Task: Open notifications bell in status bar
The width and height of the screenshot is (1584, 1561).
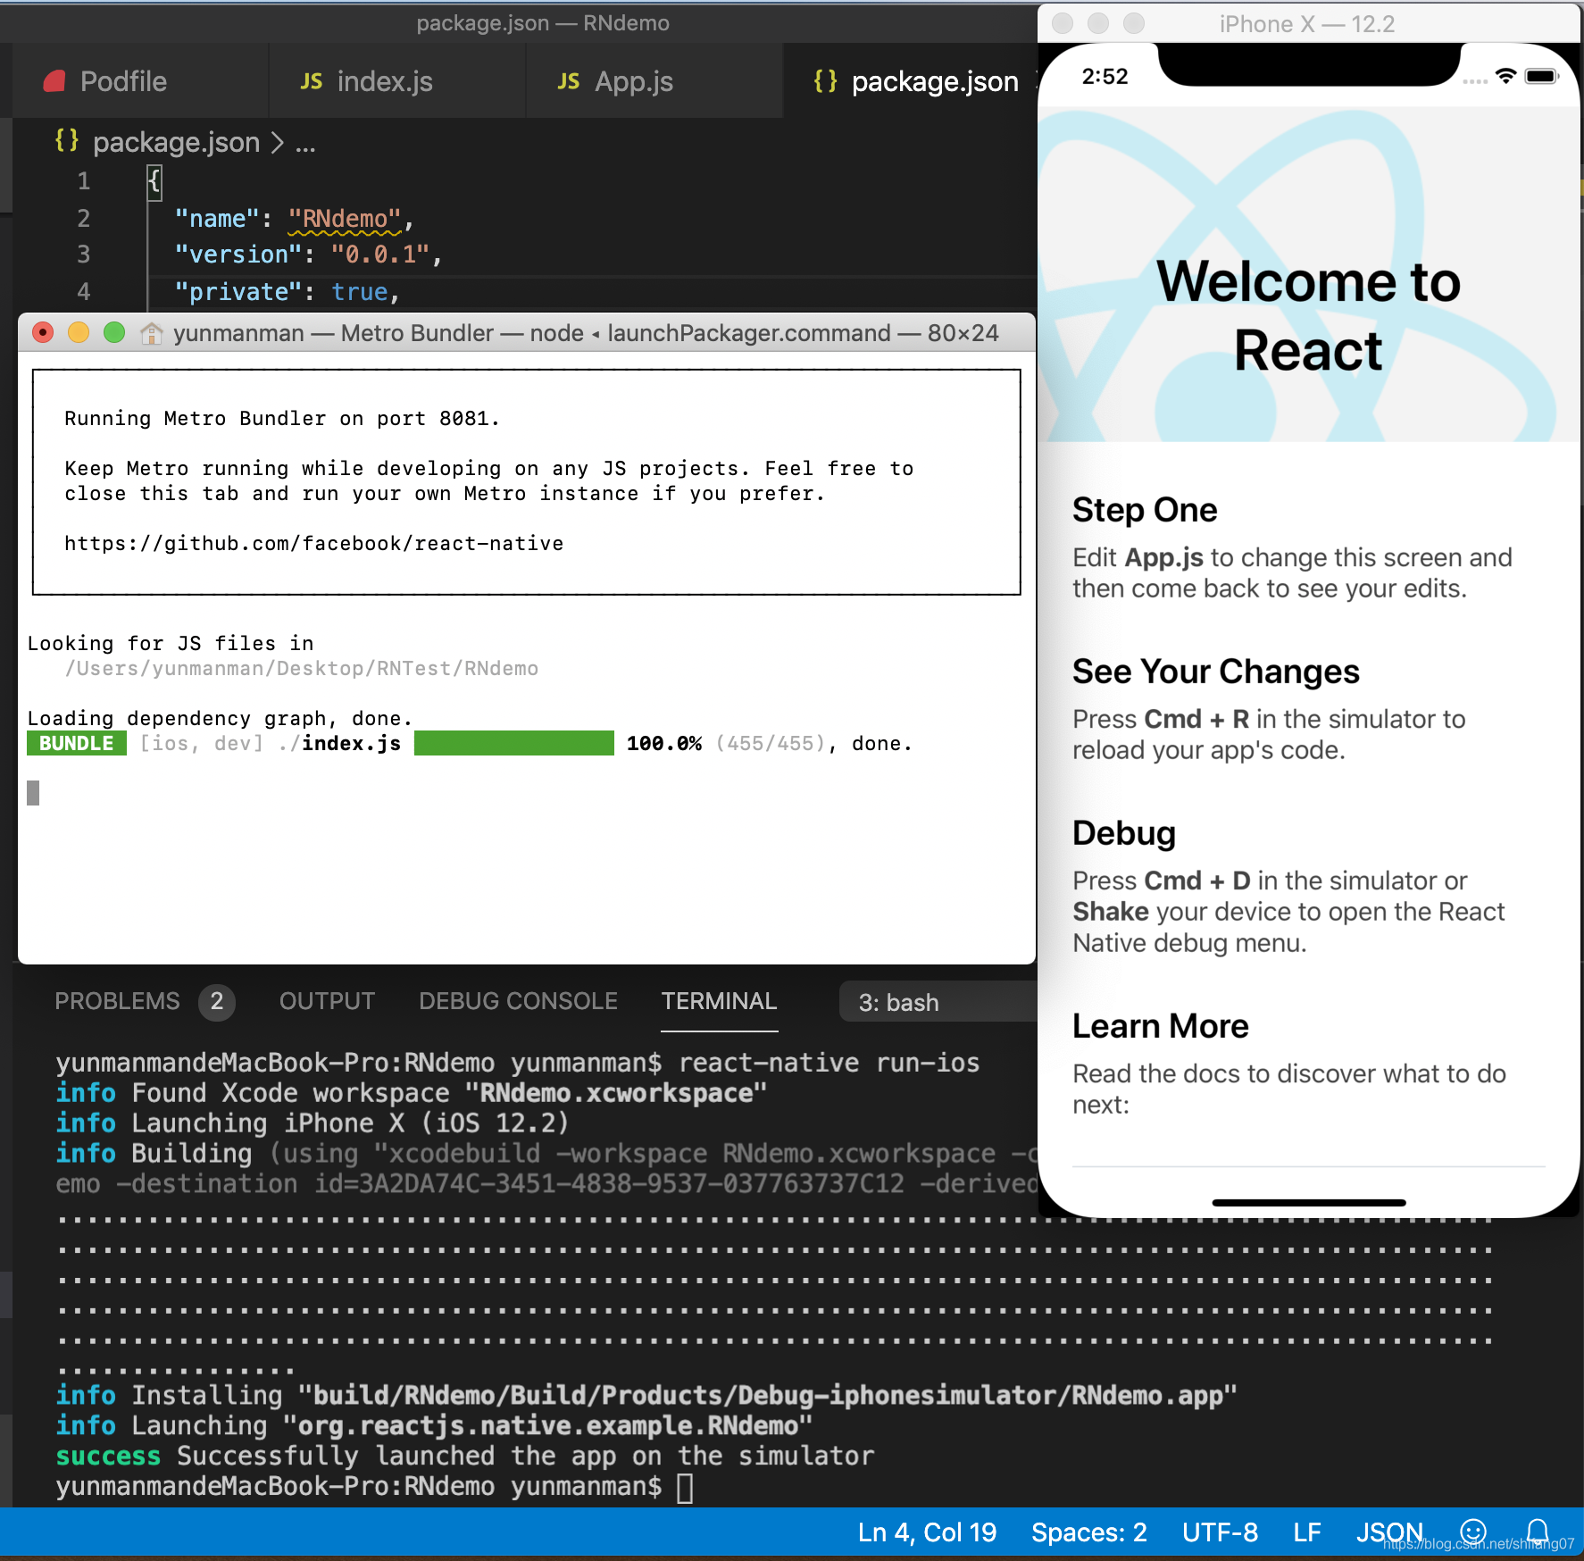Action: click(x=1538, y=1532)
